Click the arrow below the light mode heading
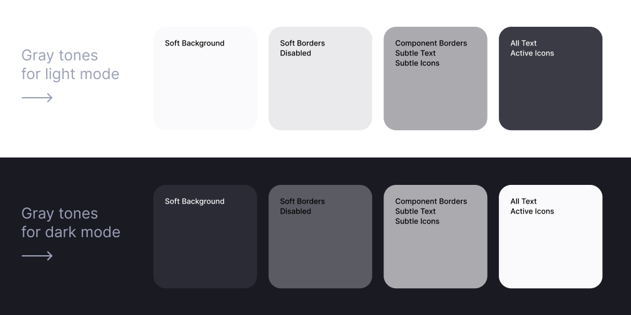This screenshot has width=631, height=315. tap(37, 98)
